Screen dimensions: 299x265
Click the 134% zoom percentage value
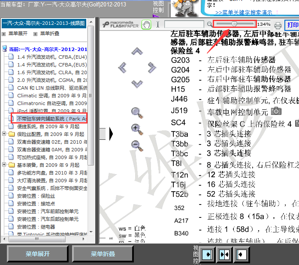(264, 24)
